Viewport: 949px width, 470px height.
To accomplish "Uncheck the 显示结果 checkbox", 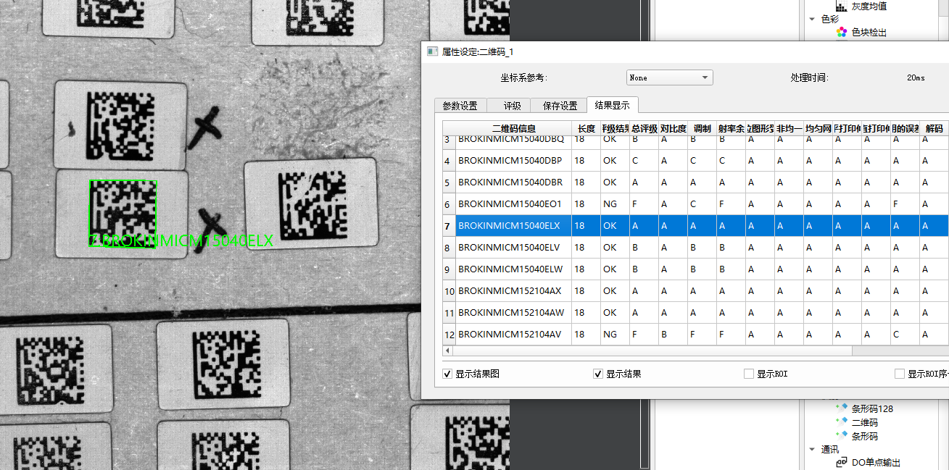I will [598, 374].
